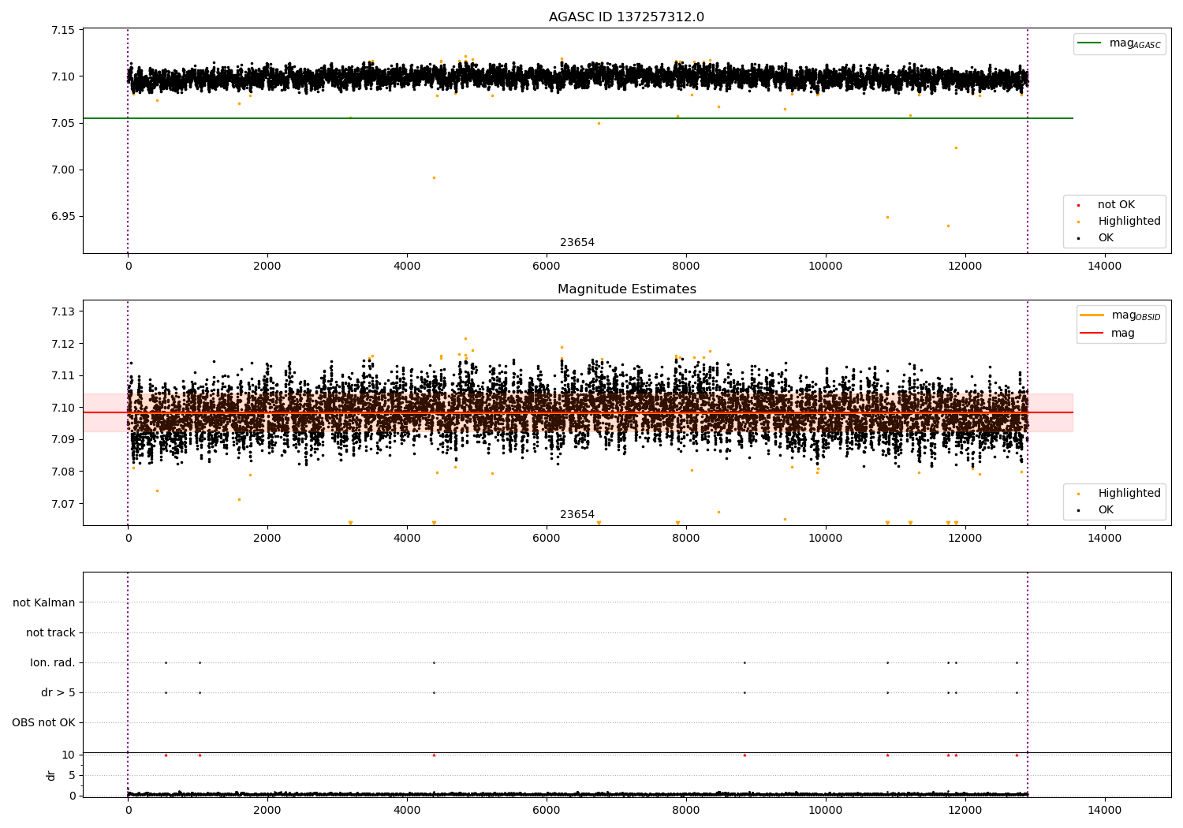Click the OK marker in Magnitude Estimates legend
1183x828 pixels.
[x=1078, y=510]
